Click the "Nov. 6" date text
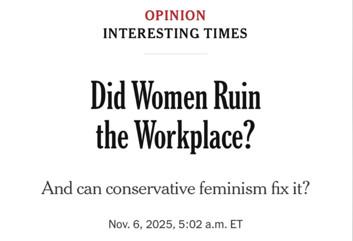Viewport: 353px width, 241px height. pyautogui.click(x=123, y=224)
